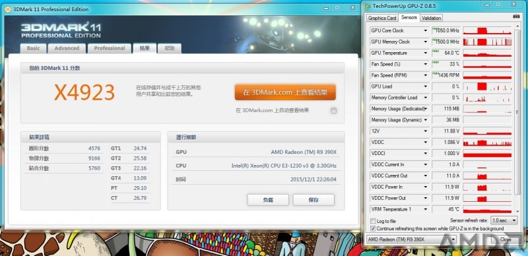Open Memory Usage (Dedicated) dropdown
This screenshot has height=256, width=528.
pyautogui.click(x=426, y=109)
